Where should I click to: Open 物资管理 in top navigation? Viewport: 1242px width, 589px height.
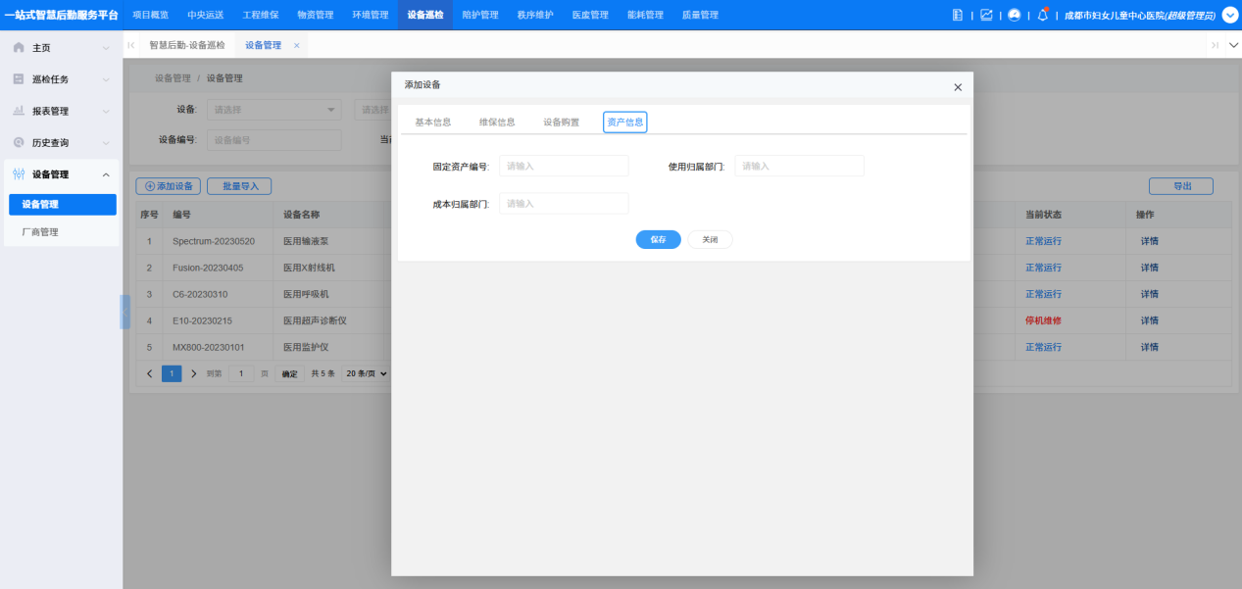pos(316,15)
